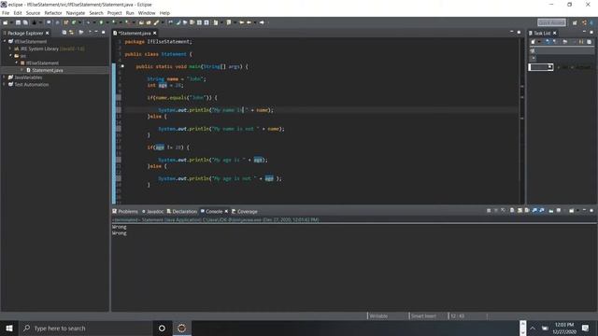Open the Refactor menu
Viewport: 598px width, 336px height.
click(53, 13)
